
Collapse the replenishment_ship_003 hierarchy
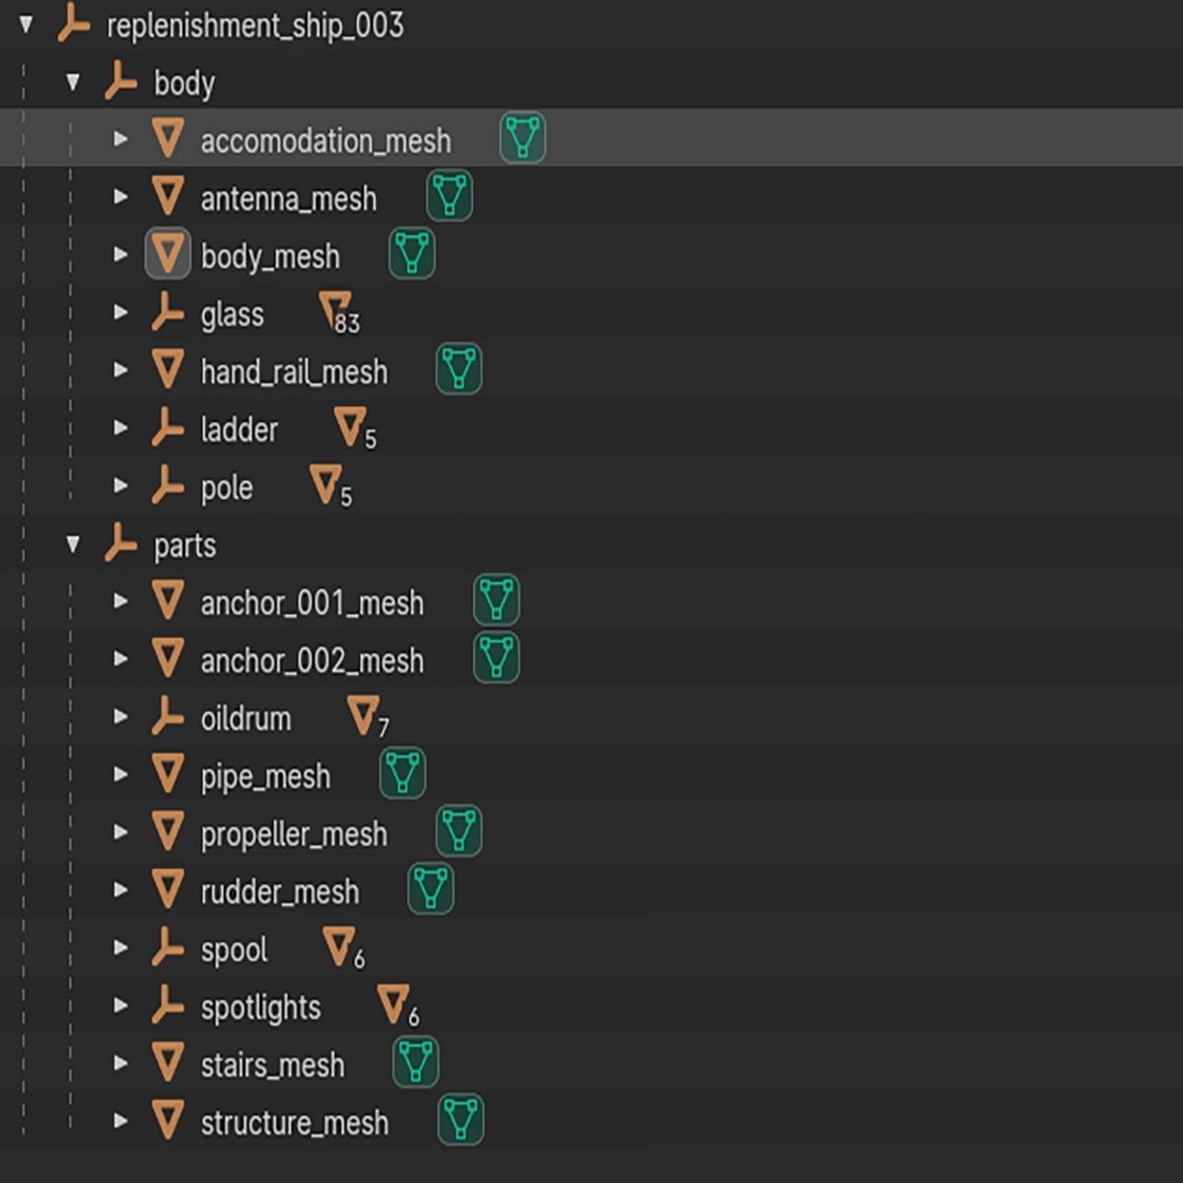(x=27, y=25)
